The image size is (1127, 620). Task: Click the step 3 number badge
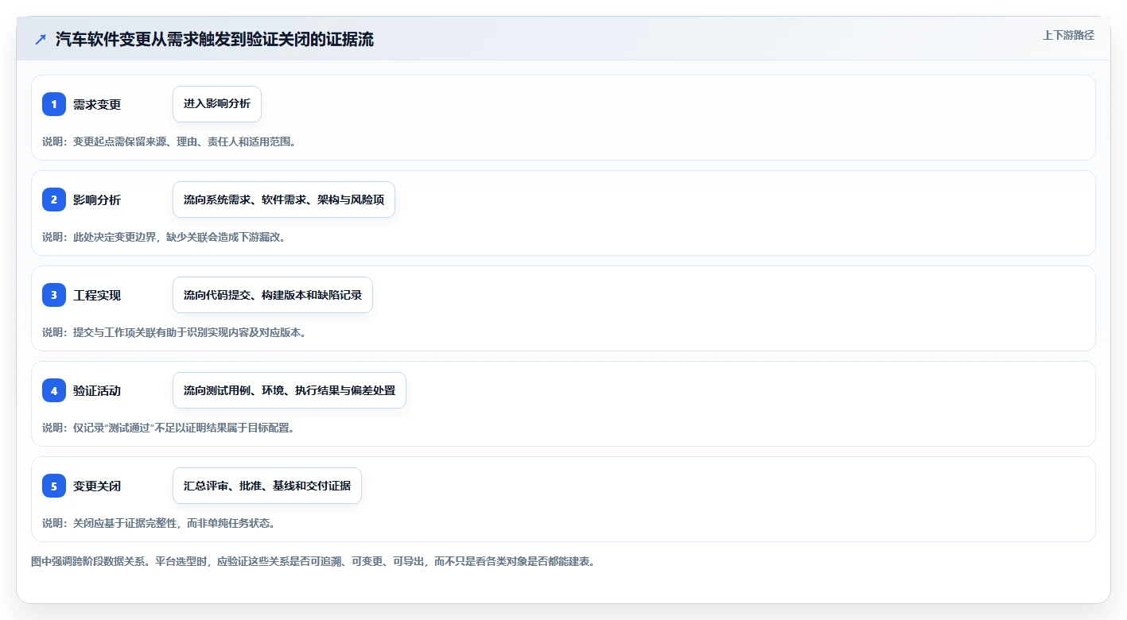54,295
